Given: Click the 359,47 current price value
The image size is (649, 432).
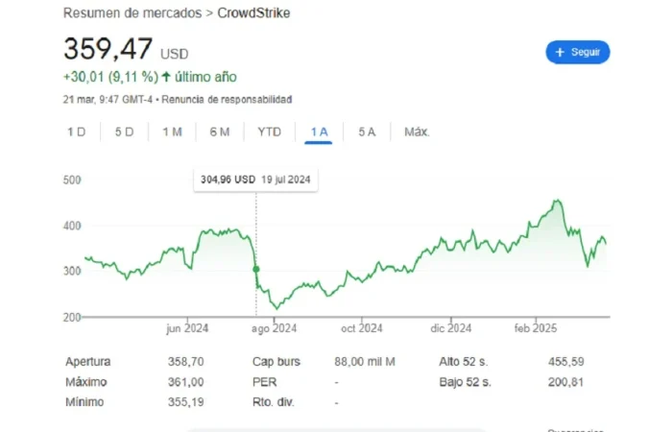Looking at the screenshot, I should point(108,49).
